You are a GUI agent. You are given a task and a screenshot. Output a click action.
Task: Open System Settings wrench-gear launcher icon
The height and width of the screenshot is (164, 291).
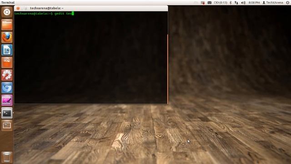point(7,75)
